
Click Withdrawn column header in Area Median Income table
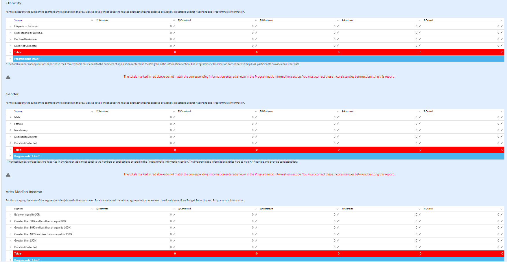[x=266, y=209]
